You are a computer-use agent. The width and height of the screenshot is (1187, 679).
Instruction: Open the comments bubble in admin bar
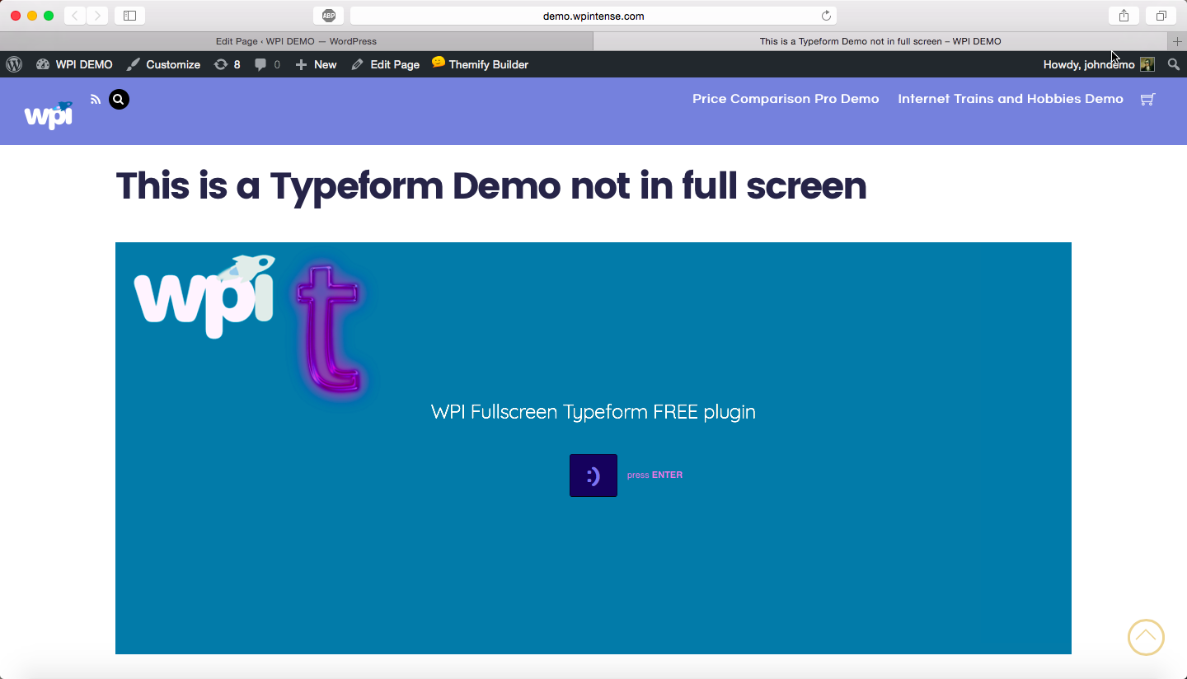point(267,64)
